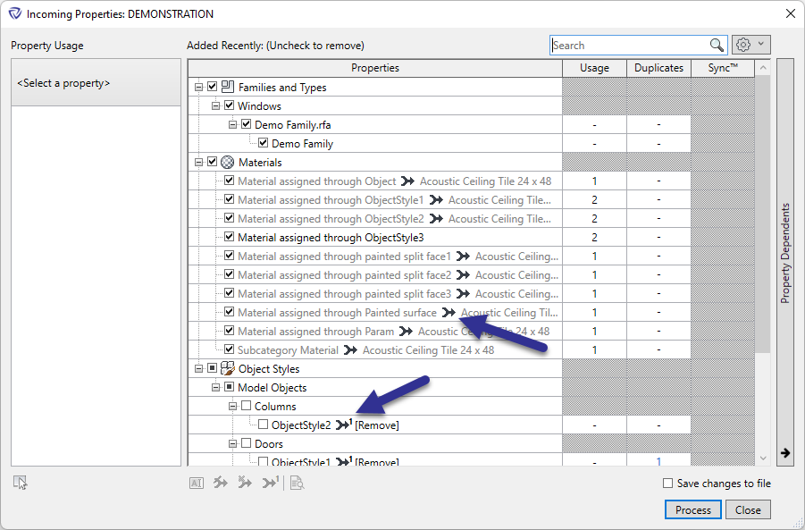Screen dimensions: 805x530
Task: Collapse the Families and Types tree node
Action: (198, 88)
